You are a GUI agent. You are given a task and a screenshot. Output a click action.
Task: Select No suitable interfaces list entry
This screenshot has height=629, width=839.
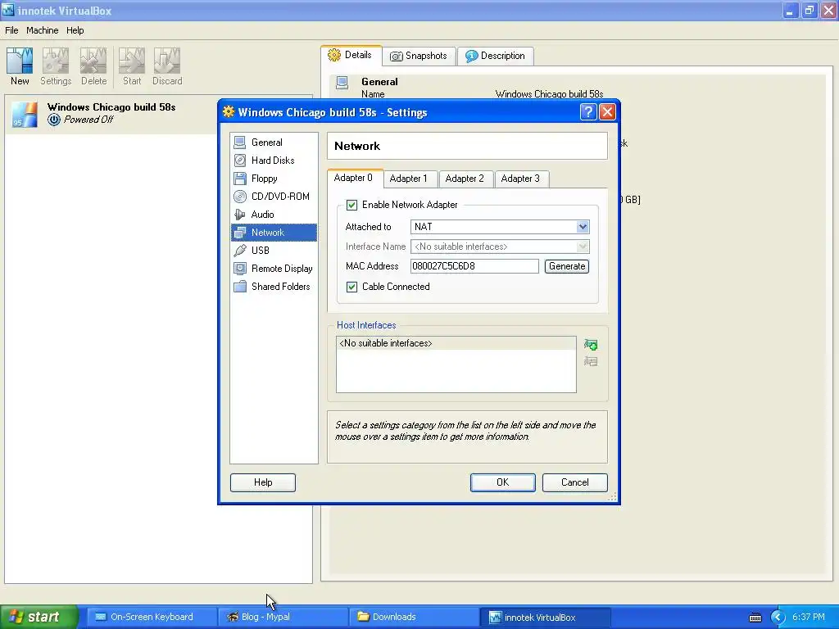456,343
